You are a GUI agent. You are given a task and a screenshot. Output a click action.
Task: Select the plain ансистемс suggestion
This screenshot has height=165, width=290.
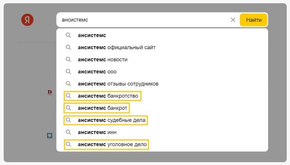click(x=162, y=35)
